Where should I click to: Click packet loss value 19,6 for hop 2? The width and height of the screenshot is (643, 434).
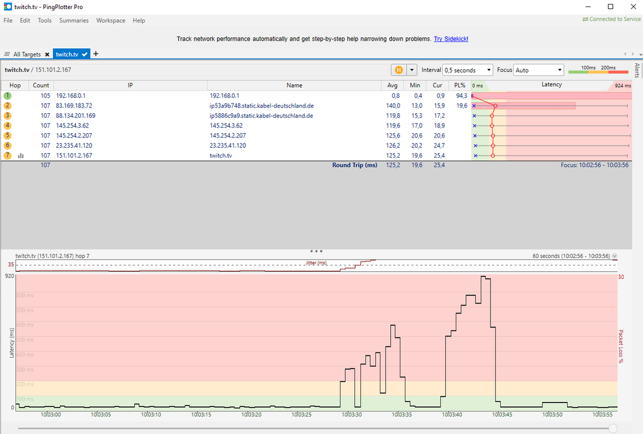point(461,105)
